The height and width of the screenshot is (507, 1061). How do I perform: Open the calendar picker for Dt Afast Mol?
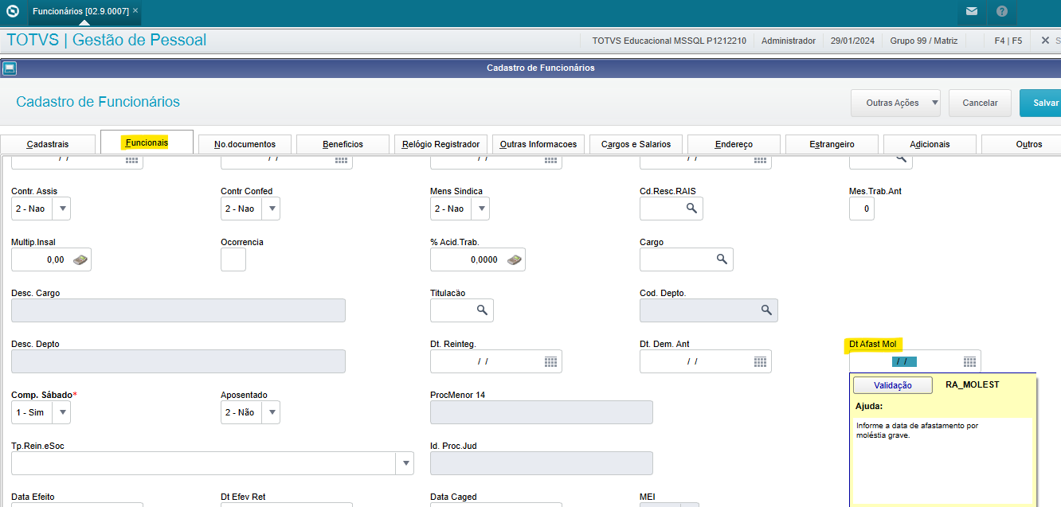point(969,361)
